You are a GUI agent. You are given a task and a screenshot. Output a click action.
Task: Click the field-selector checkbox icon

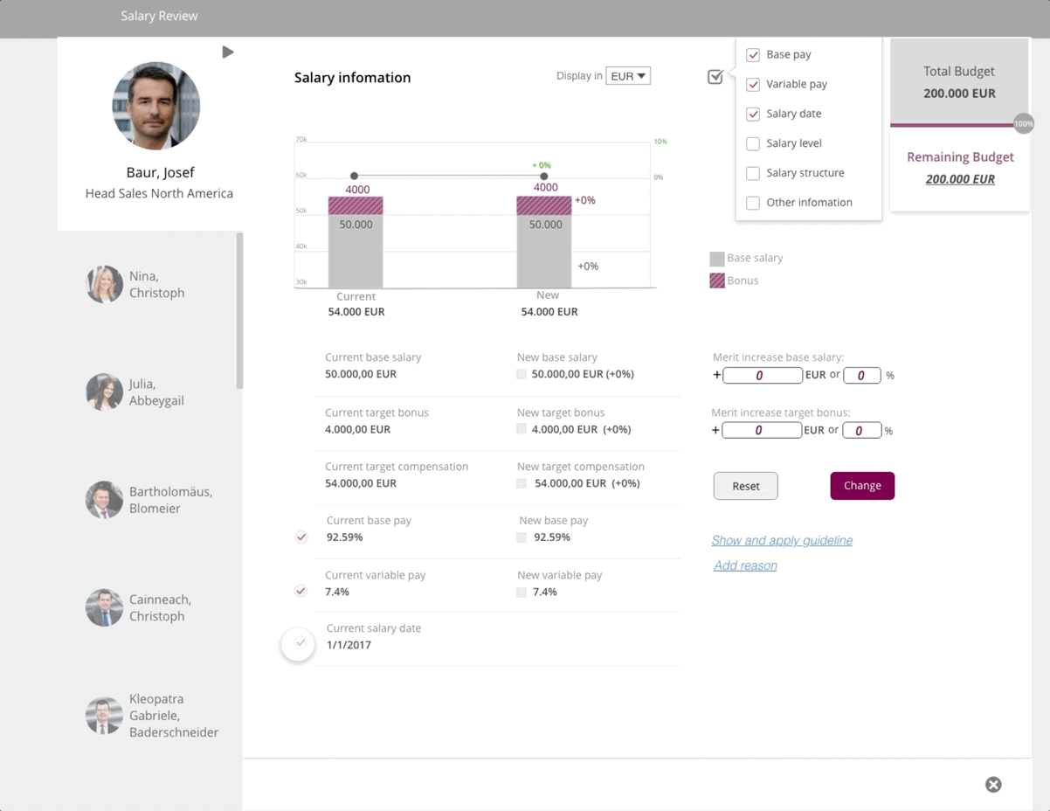click(715, 77)
